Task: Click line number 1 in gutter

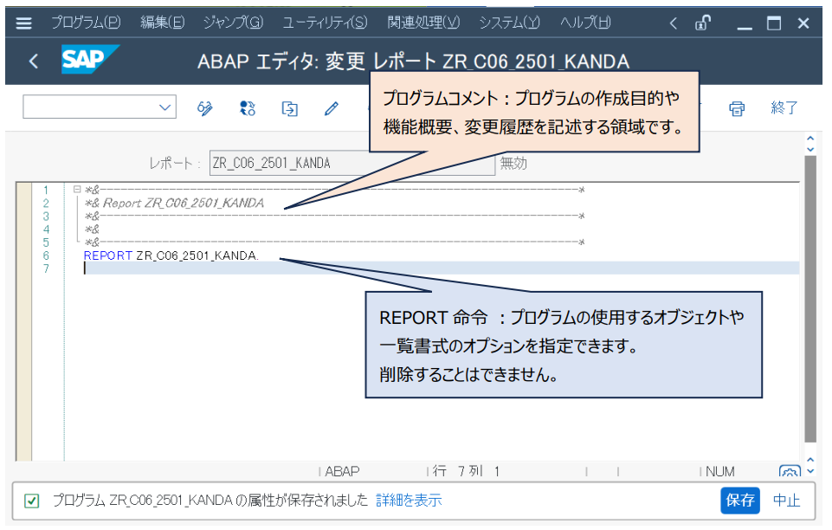Action: (46, 190)
